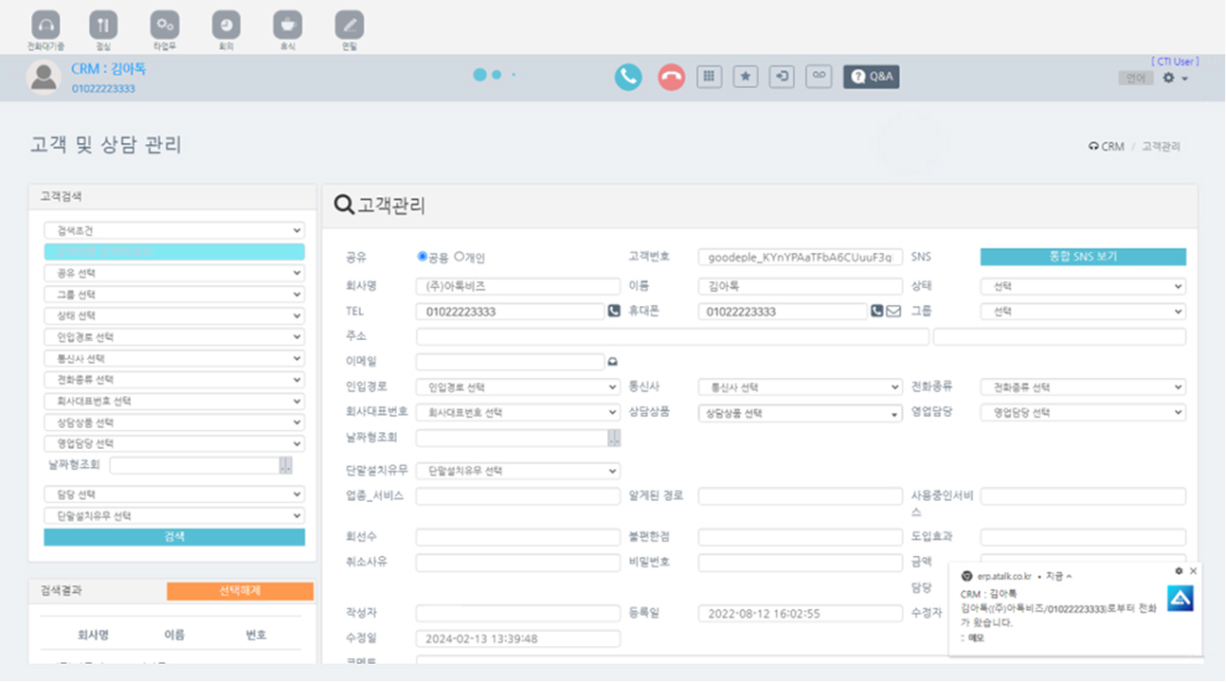Click the phone icon next to TEL field
Screen dimensions: 1226x682
click(613, 311)
